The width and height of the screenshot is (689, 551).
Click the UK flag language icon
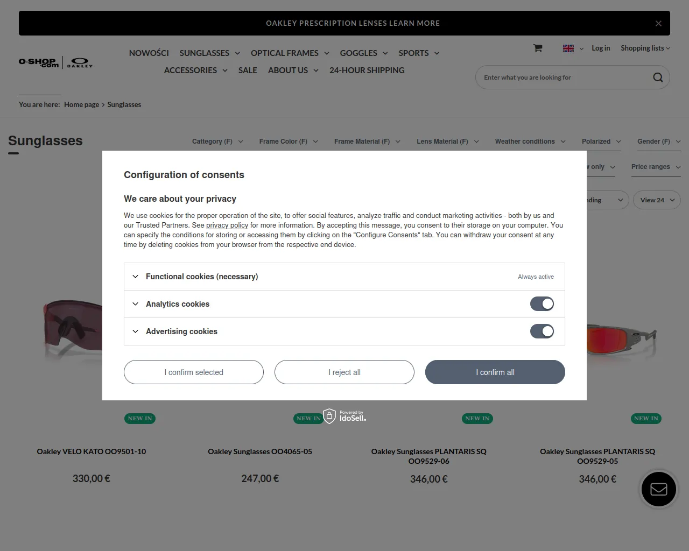click(x=568, y=48)
